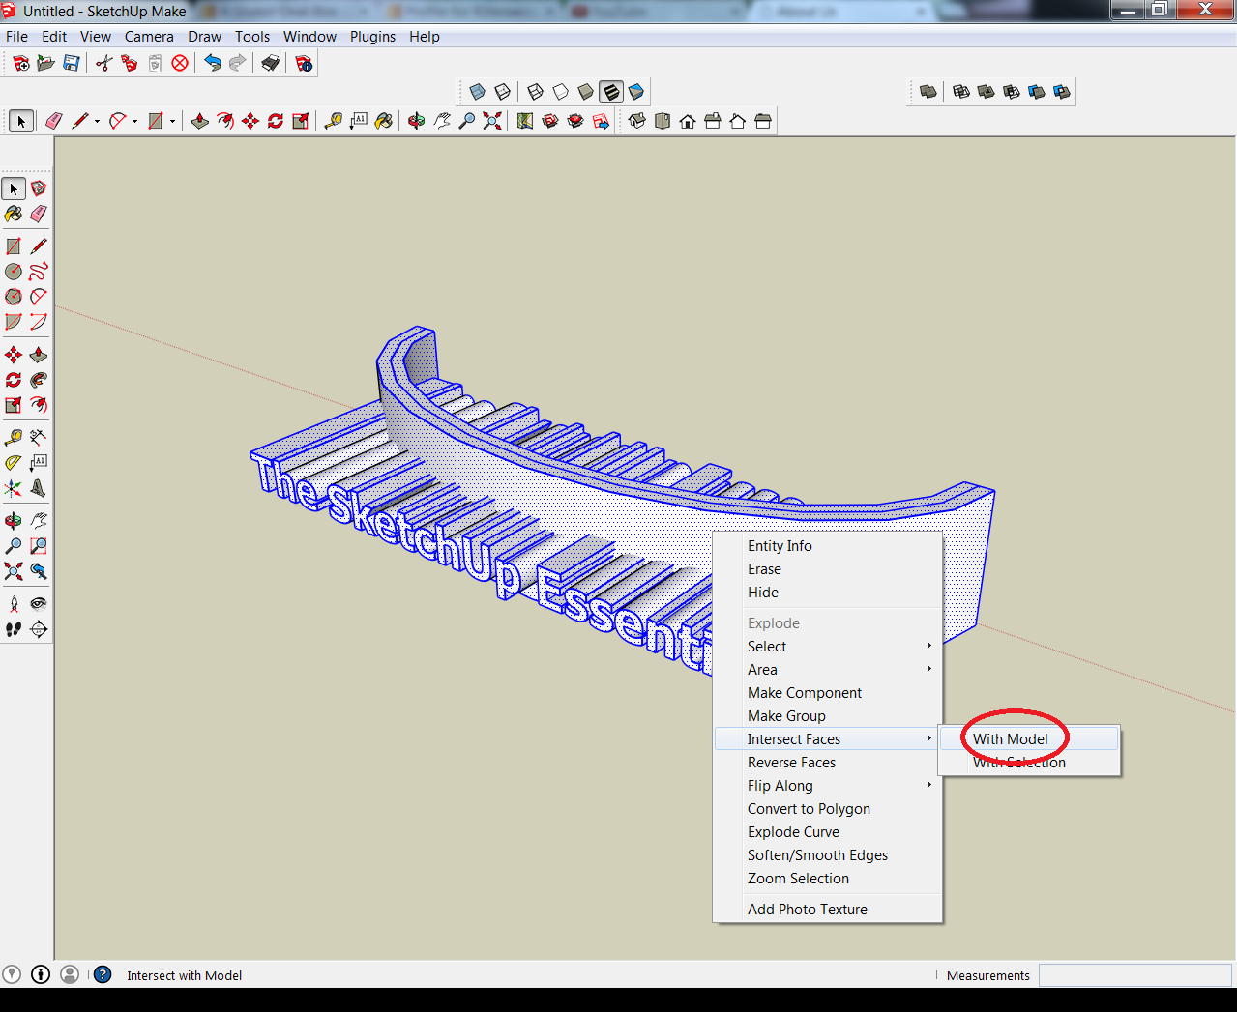Activate the Follow Me tool
Screen dimensions: 1237x1012
tap(39, 380)
